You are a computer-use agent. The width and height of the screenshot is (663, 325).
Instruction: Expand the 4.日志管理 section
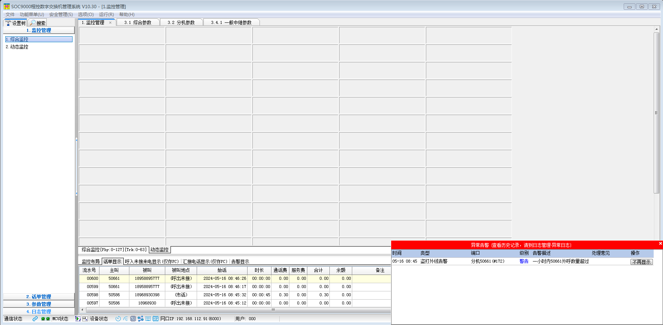tap(39, 312)
